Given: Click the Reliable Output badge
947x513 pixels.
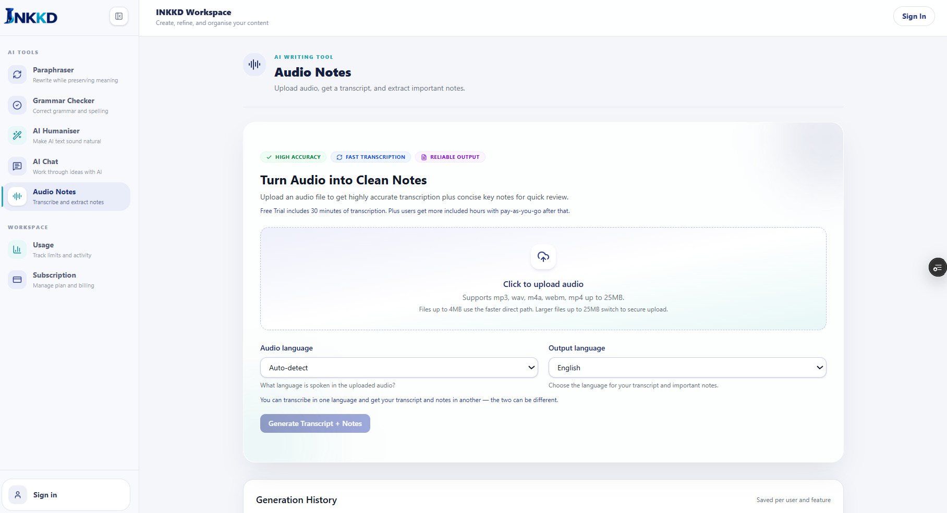Looking at the screenshot, I should [450, 157].
